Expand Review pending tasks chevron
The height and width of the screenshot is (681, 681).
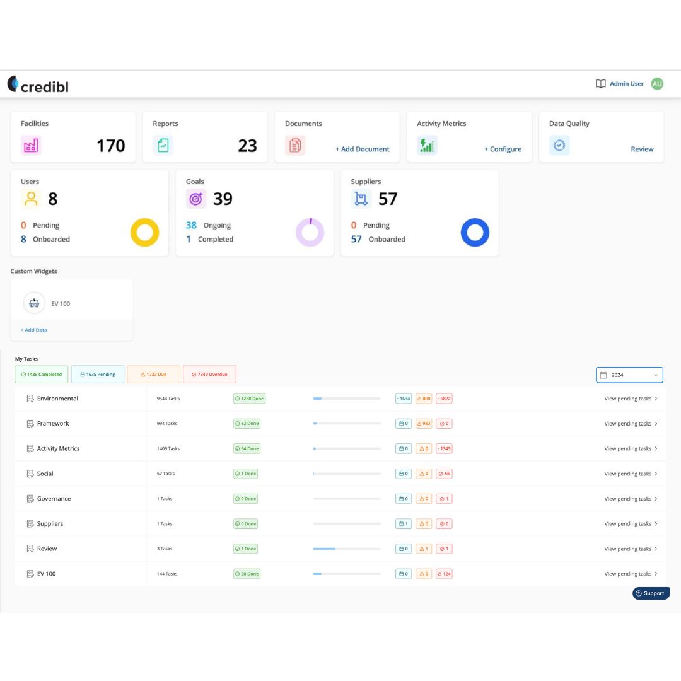click(x=656, y=549)
